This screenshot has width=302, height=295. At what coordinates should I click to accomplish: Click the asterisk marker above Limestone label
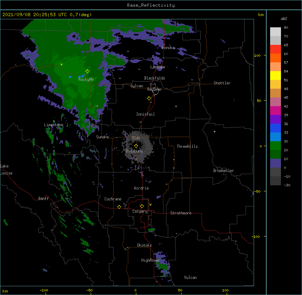tap(54, 121)
